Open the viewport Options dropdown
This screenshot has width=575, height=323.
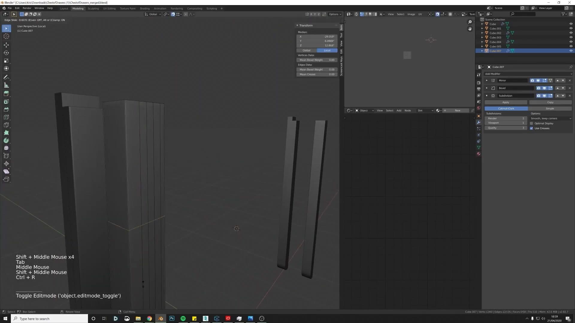[335, 14]
